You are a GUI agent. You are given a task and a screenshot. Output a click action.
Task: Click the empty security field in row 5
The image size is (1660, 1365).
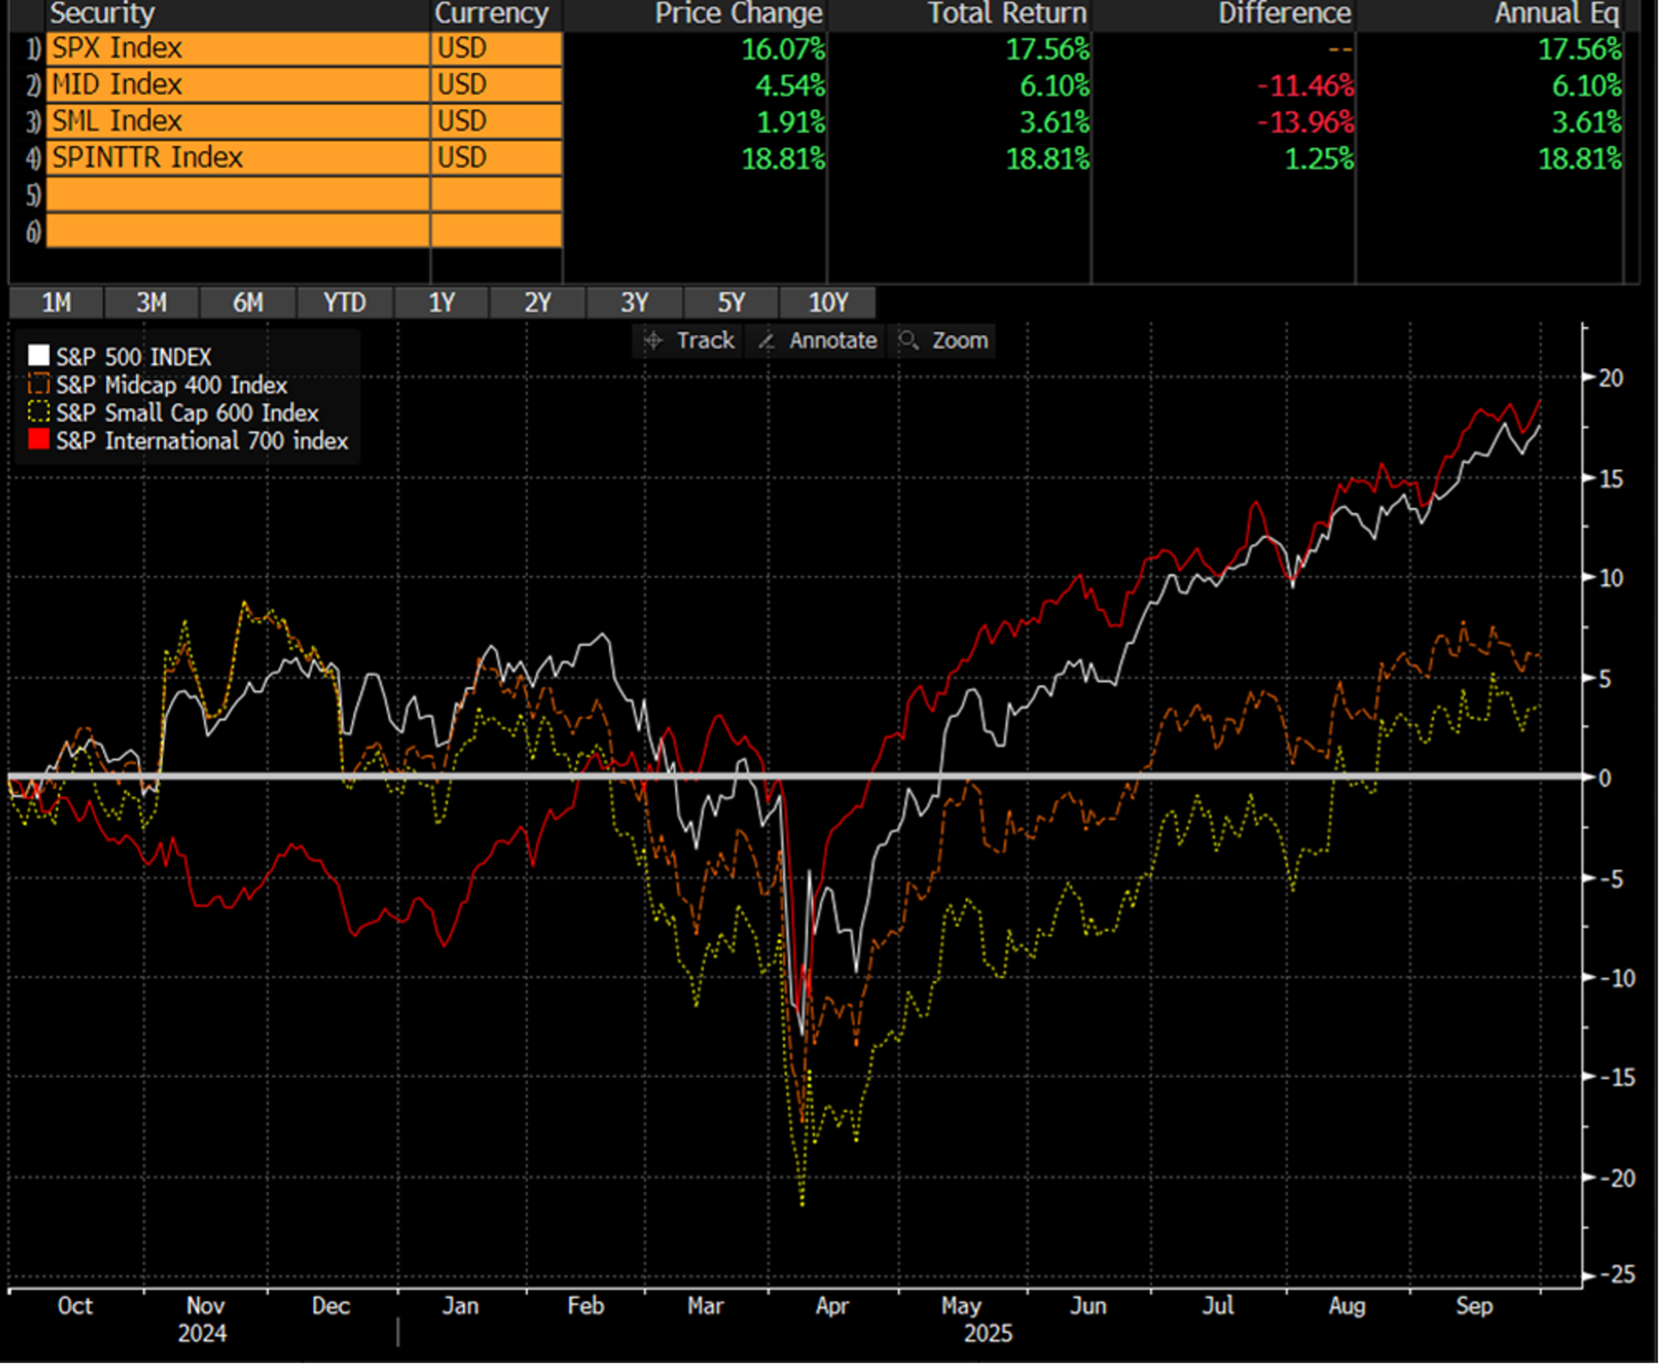pos(238,194)
